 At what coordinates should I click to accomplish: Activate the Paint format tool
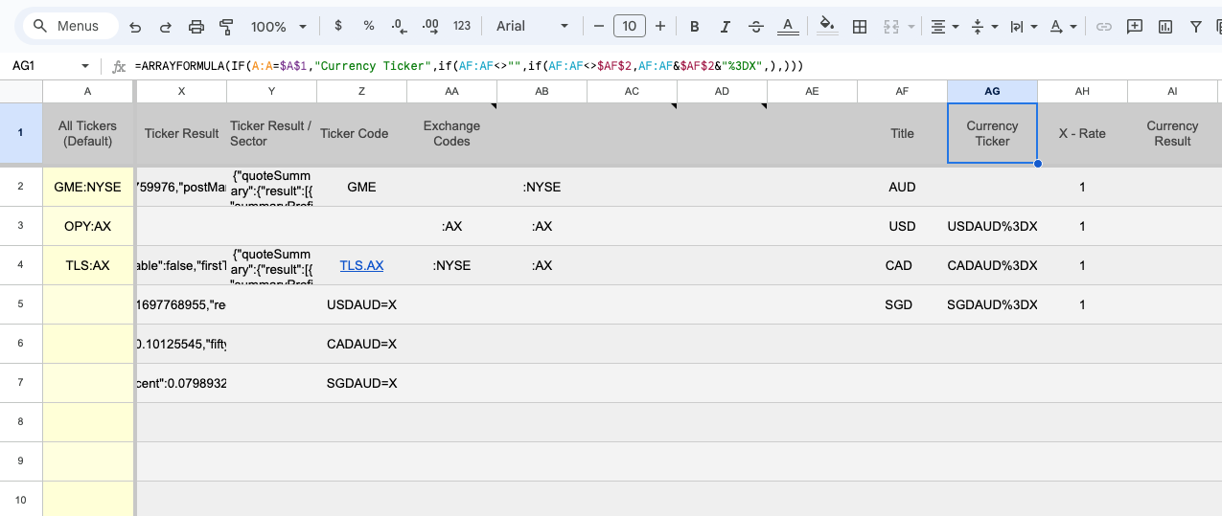coord(226,27)
